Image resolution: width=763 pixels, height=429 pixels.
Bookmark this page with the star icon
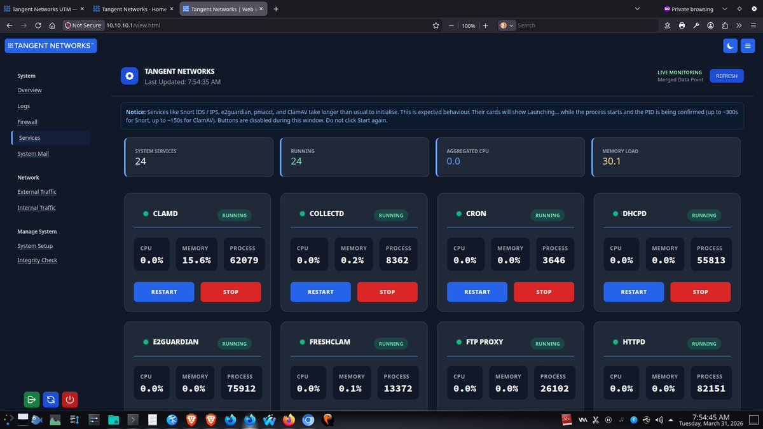point(436,25)
